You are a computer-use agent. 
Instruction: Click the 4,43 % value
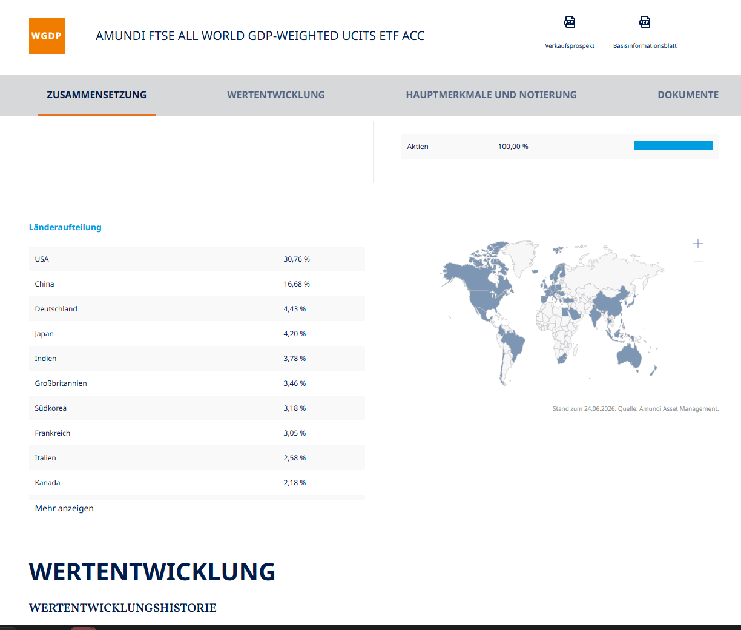click(295, 309)
